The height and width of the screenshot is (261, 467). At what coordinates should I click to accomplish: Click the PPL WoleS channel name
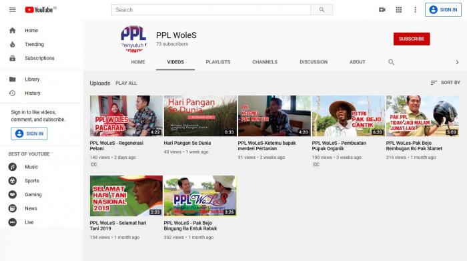[176, 35]
